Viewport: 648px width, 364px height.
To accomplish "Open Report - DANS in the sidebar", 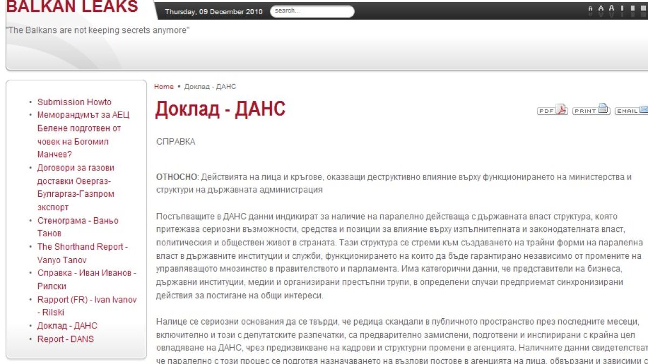I will click(x=65, y=339).
